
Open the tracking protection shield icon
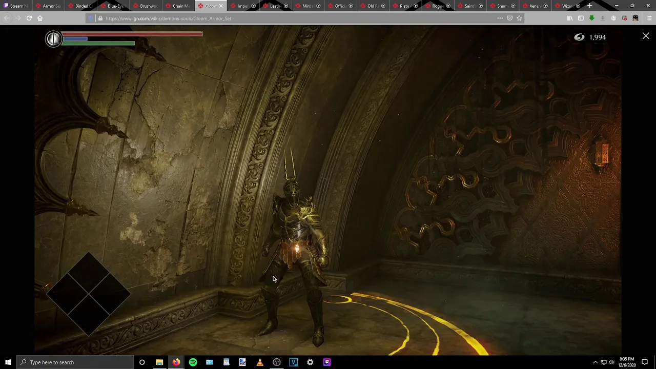pyautogui.click(x=91, y=18)
